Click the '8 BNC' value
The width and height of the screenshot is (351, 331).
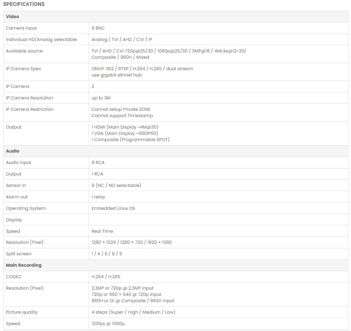pos(98,28)
